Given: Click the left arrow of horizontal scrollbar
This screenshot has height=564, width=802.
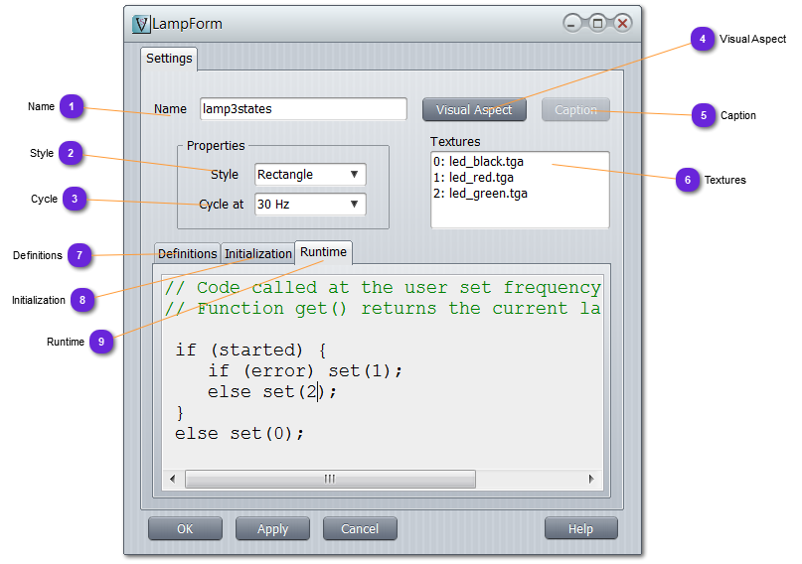Looking at the screenshot, I should point(172,479).
